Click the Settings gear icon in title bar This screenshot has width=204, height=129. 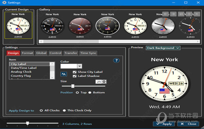point(4,2)
